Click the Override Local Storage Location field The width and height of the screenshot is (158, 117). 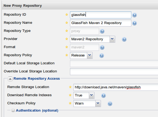coord(114,72)
